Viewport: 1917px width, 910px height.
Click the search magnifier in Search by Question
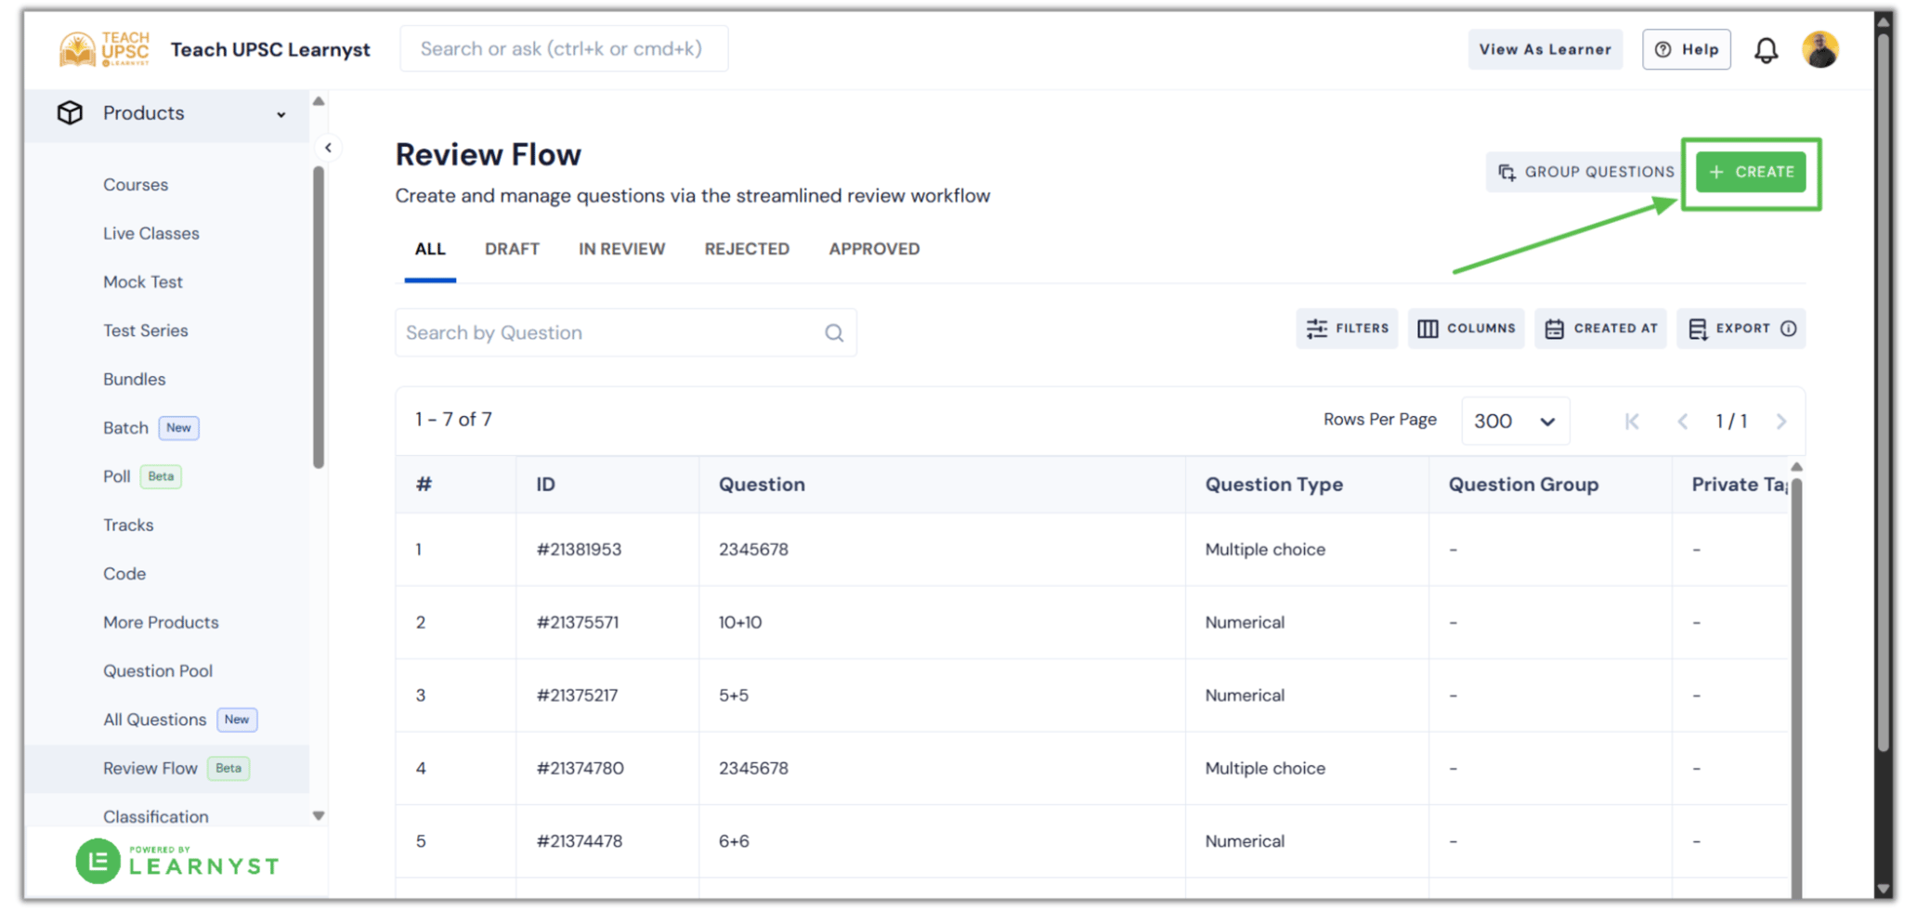point(834,332)
